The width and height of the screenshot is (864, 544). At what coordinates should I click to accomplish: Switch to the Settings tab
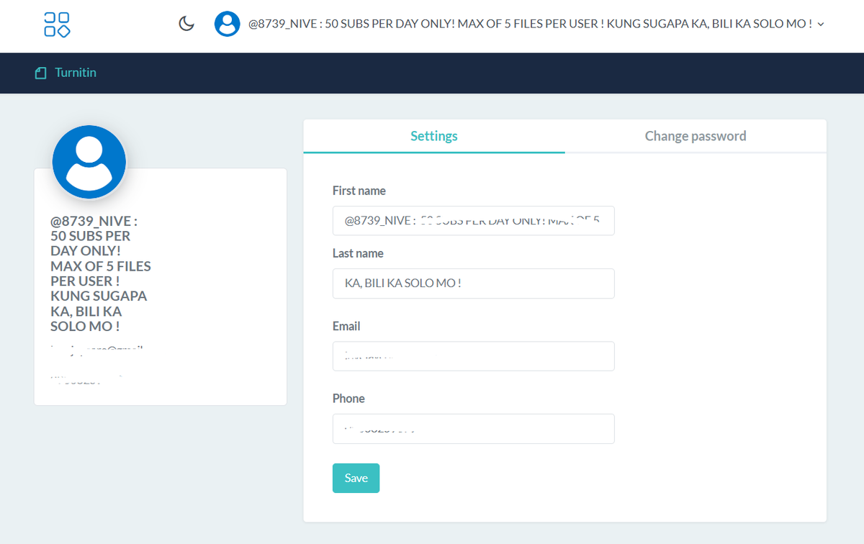coord(434,136)
